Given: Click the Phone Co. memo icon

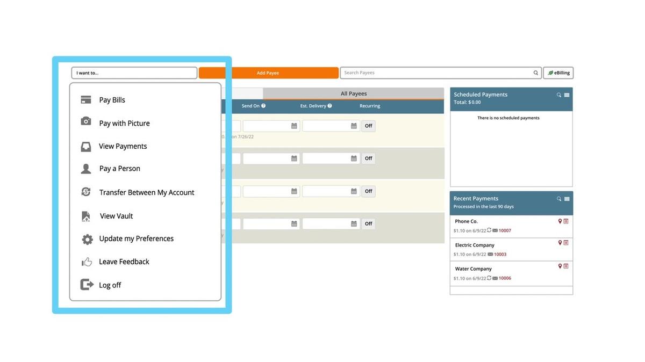Looking at the screenshot, I should pos(566,221).
